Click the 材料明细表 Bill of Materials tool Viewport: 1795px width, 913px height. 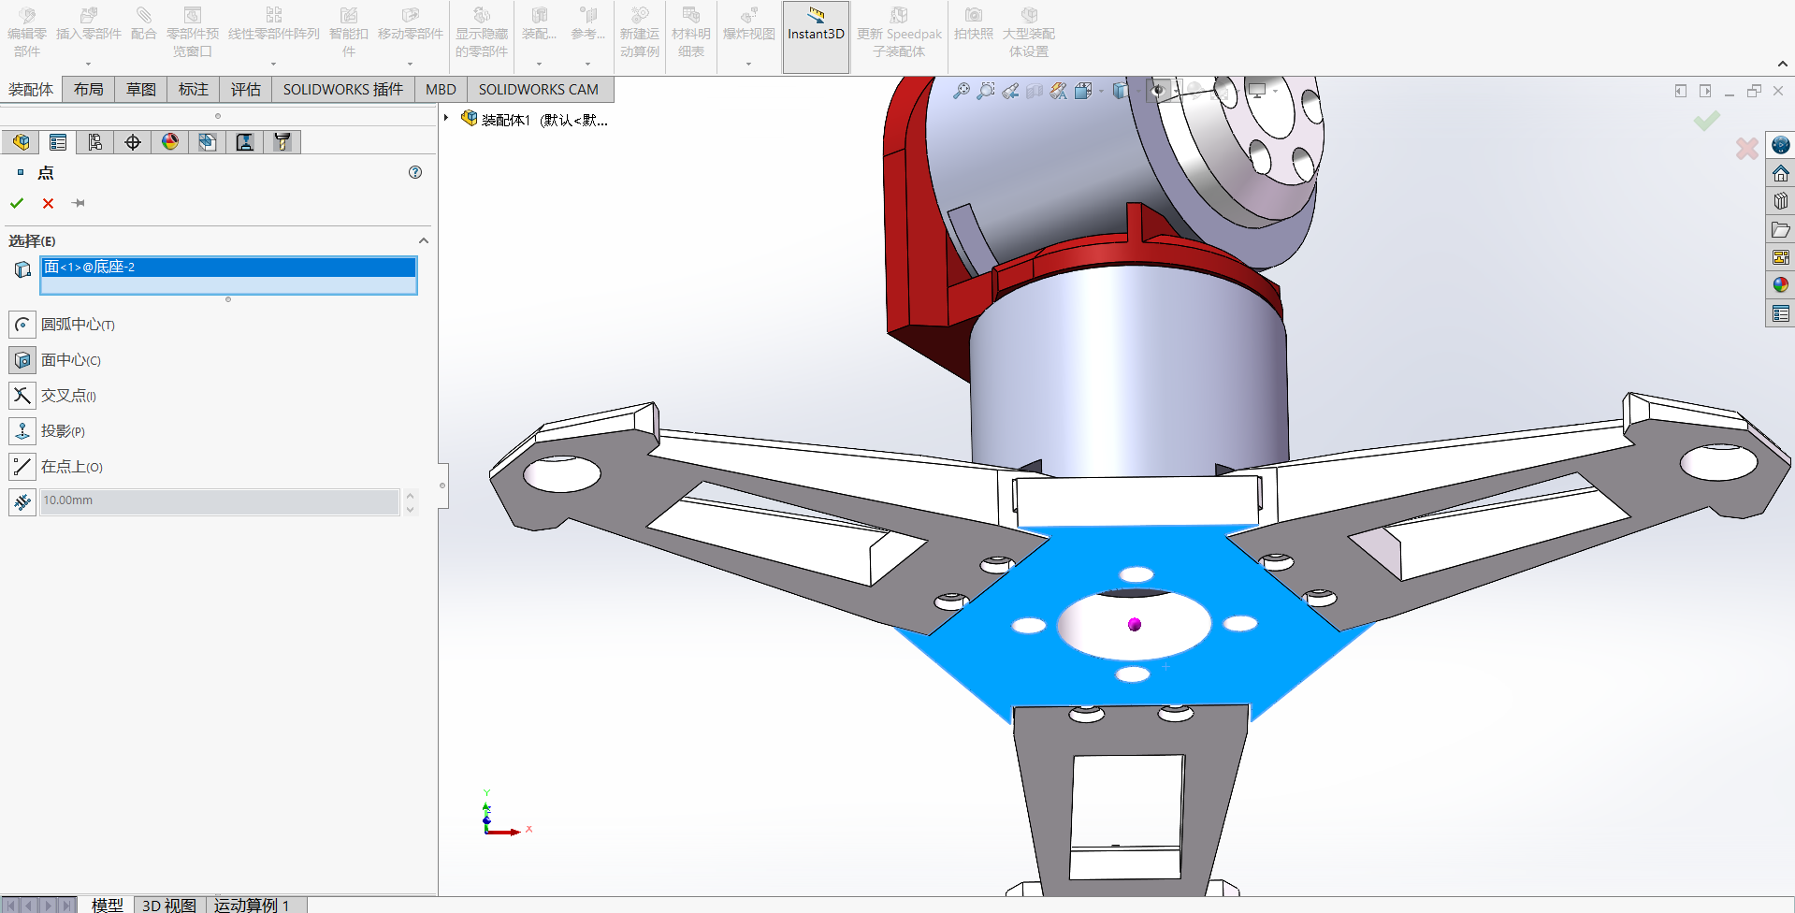pos(691,34)
